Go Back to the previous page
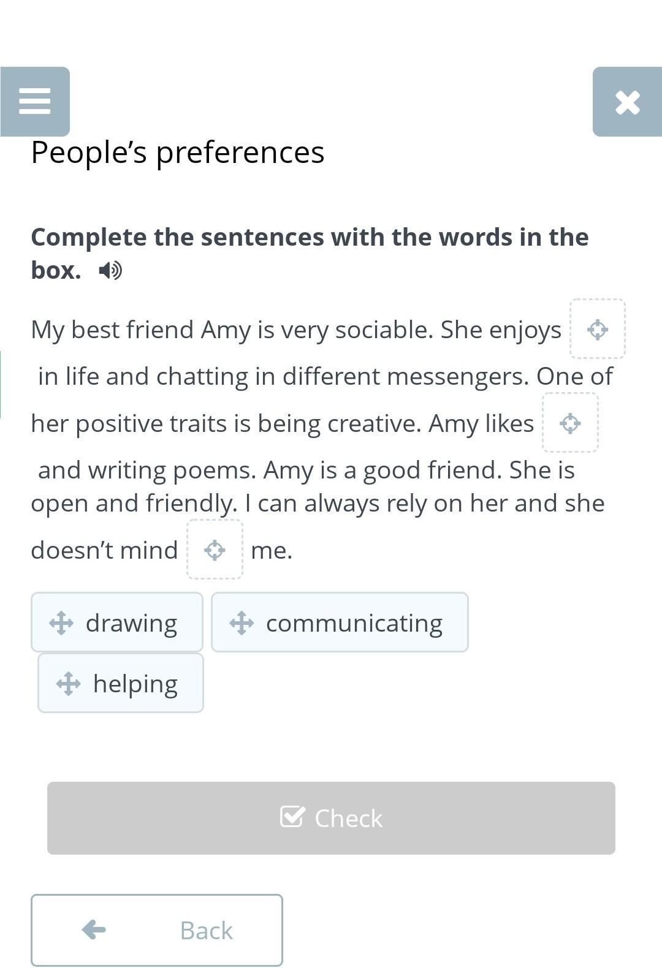Screen dimensions: 662x968 [157, 930]
